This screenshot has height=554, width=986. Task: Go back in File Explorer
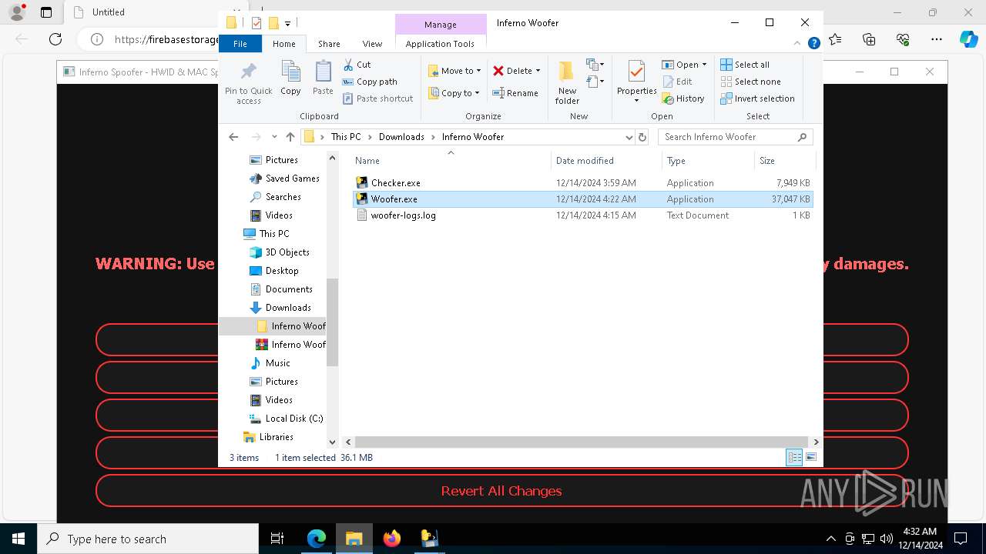233,137
